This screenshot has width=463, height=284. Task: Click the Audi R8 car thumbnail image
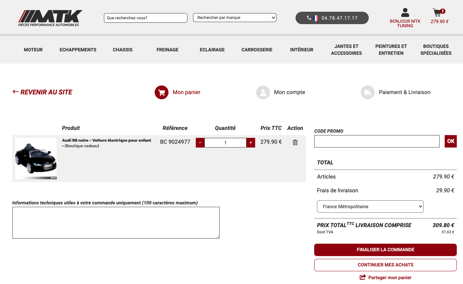(x=36, y=159)
